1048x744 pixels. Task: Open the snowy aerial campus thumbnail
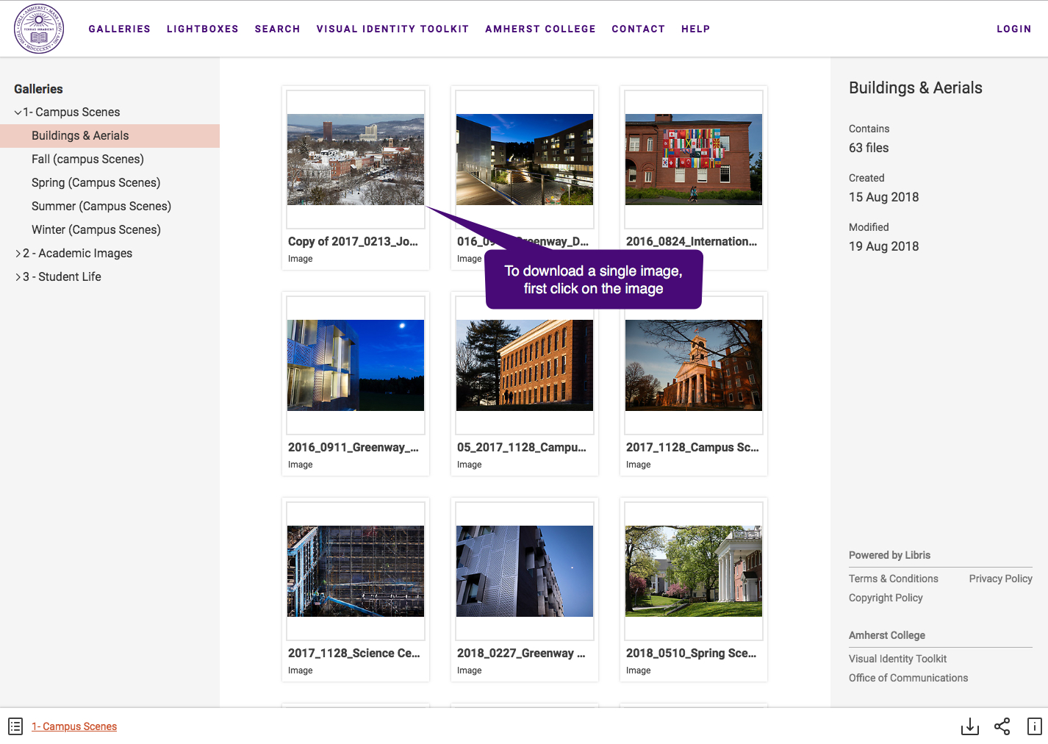tap(356, 160)
